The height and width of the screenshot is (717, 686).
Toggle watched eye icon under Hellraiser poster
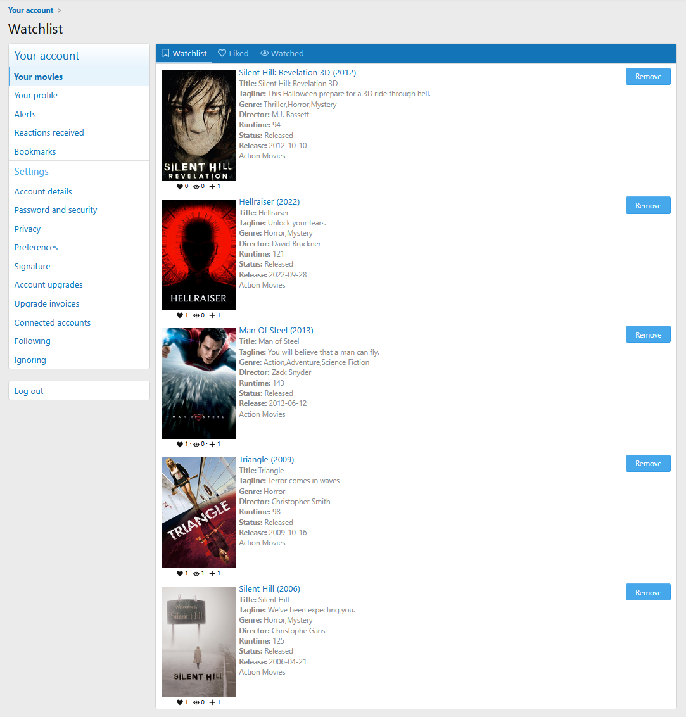coord(196,315)
